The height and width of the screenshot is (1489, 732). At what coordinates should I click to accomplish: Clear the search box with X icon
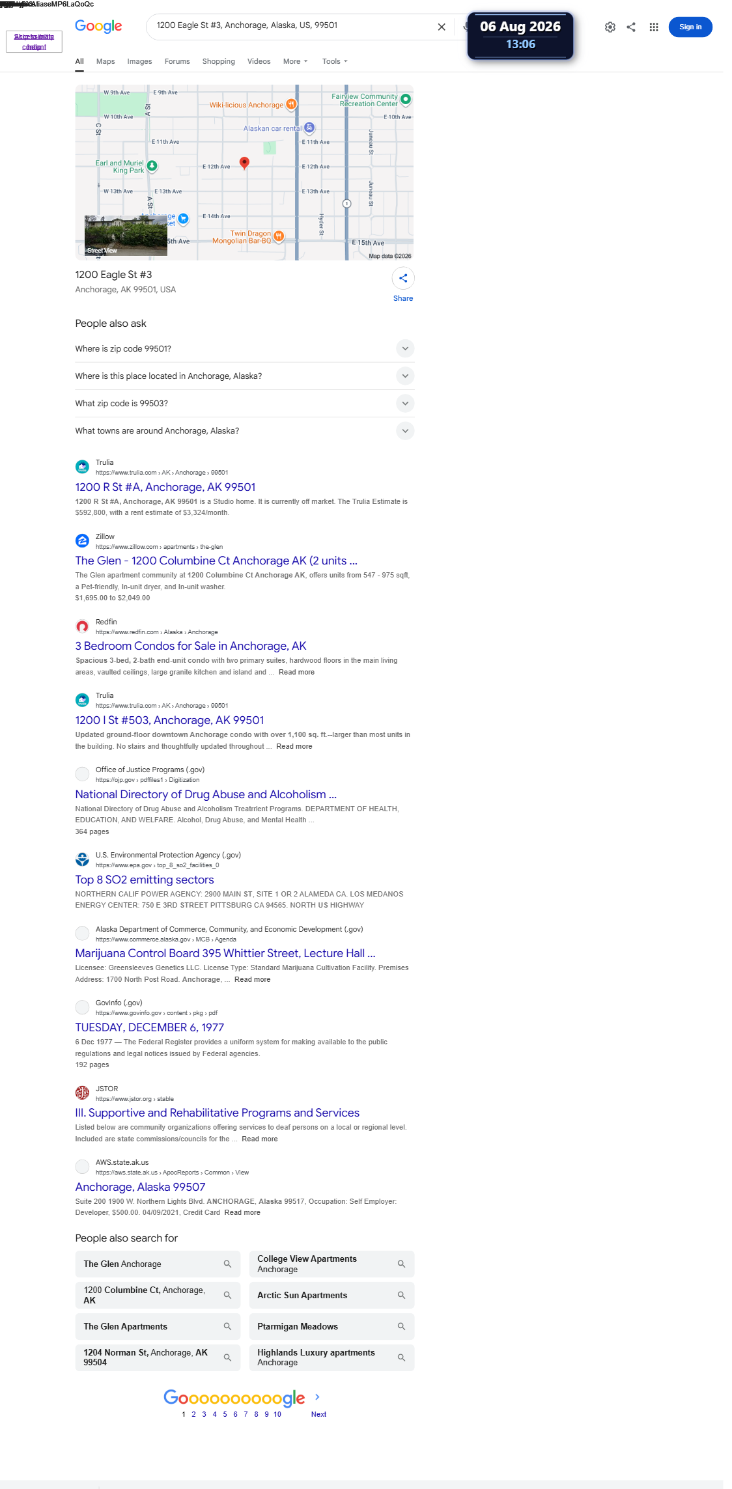(442, 27)
